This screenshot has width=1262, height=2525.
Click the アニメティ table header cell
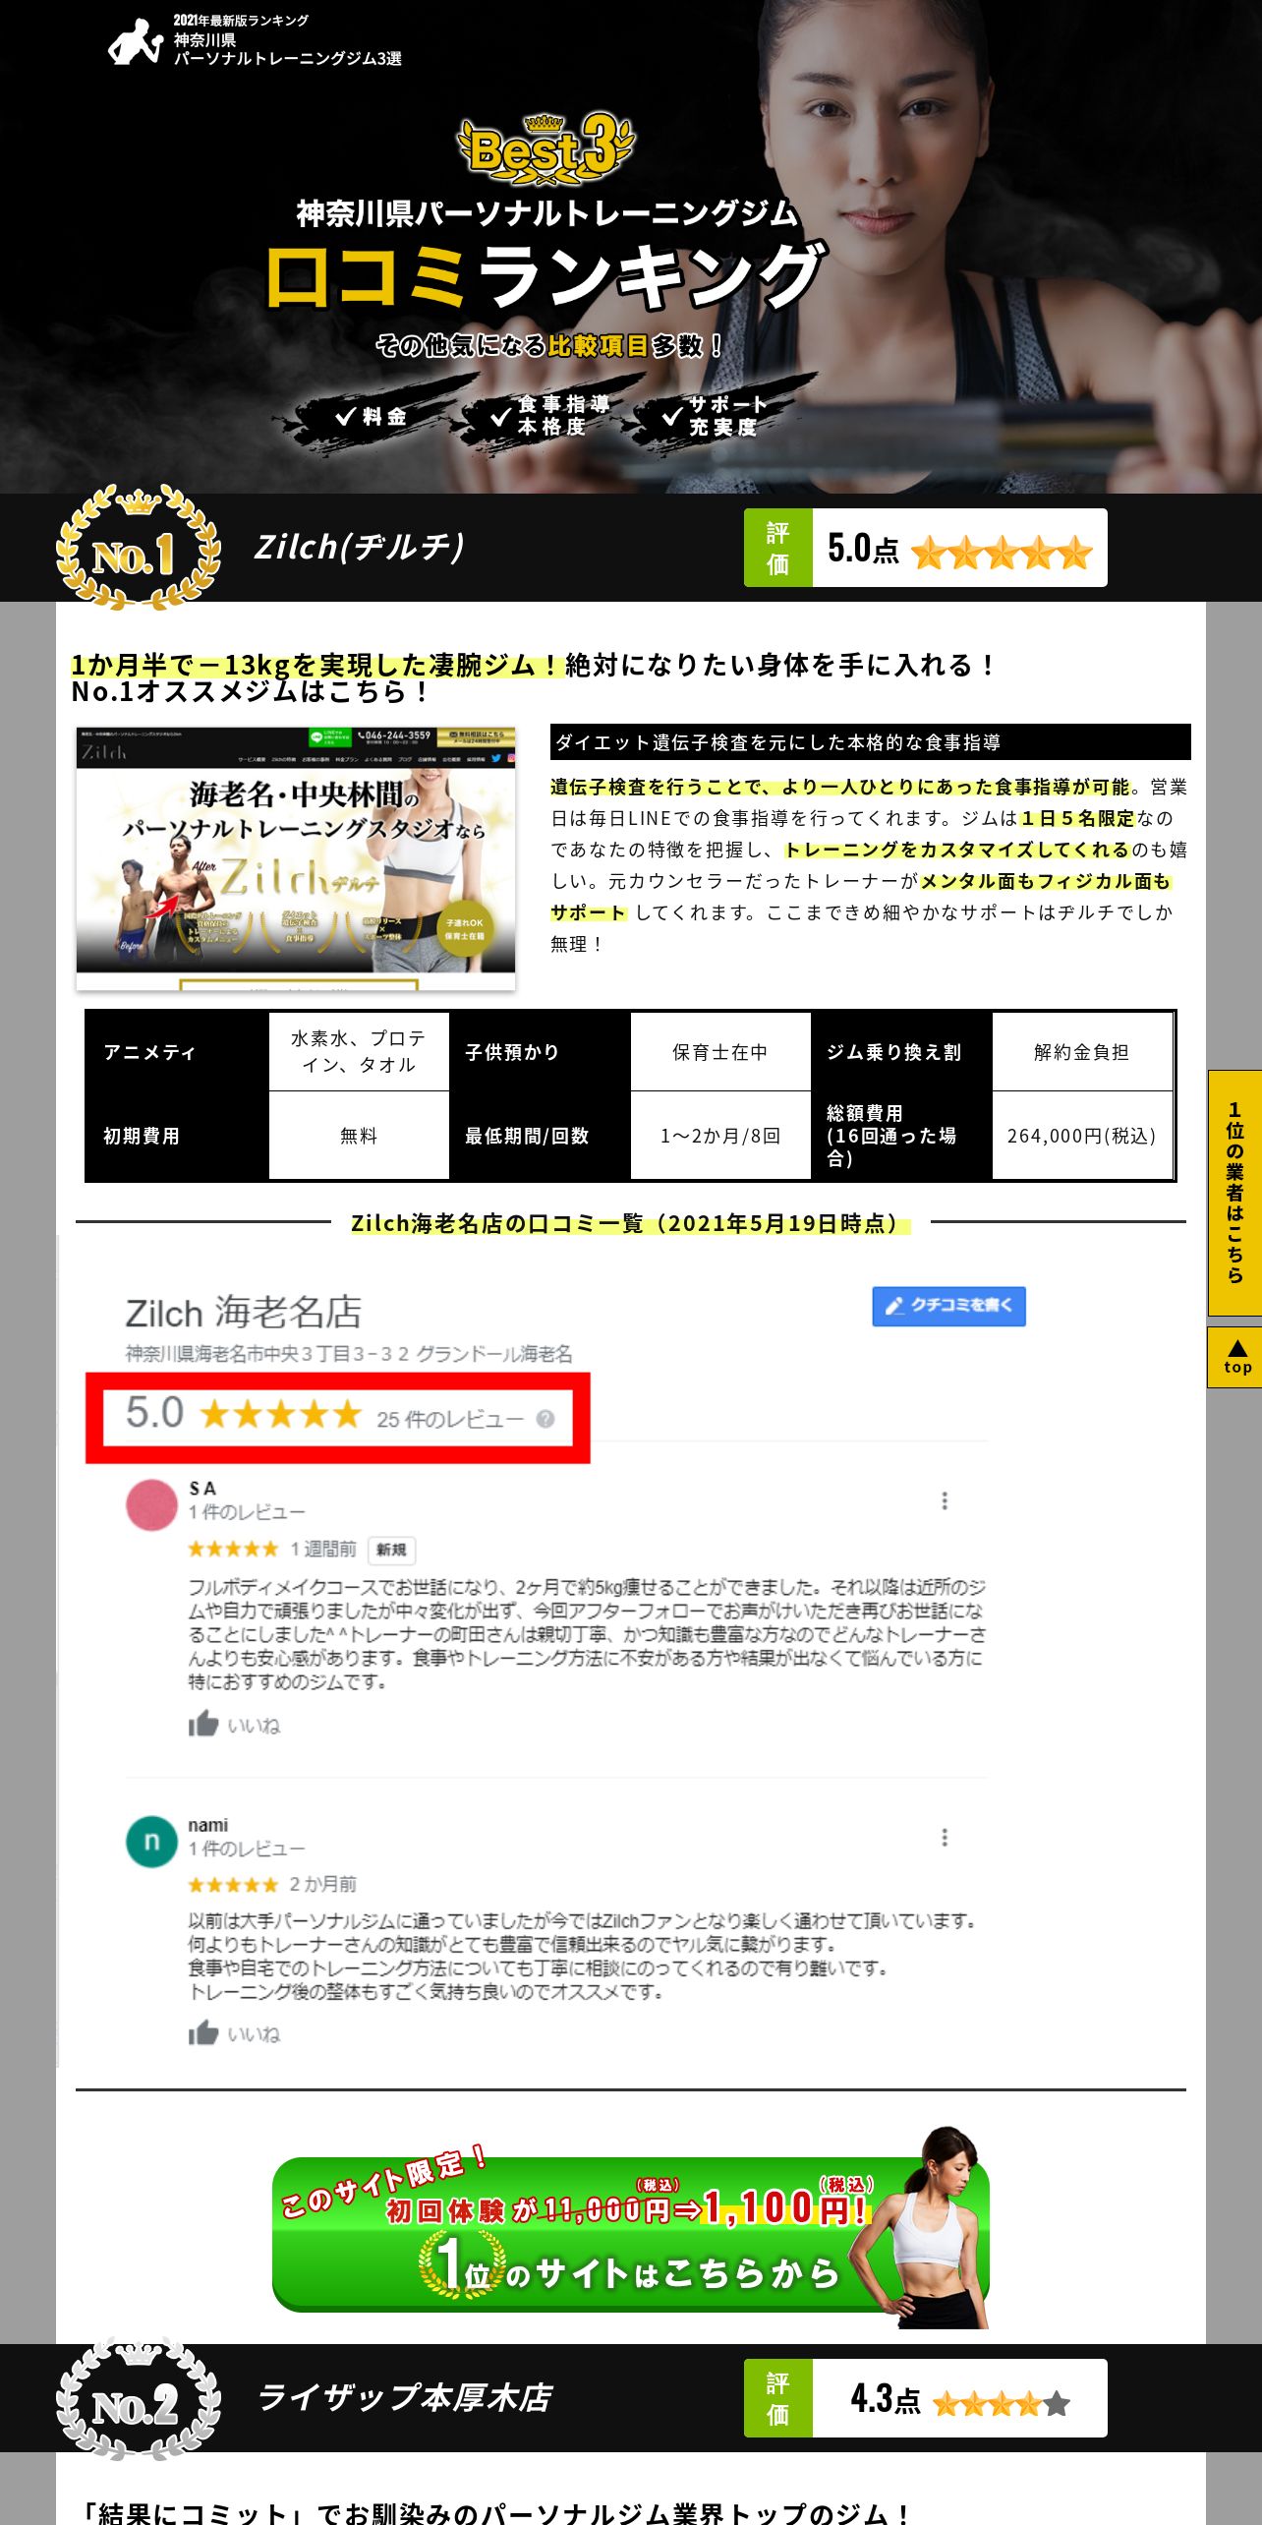[178, 1052]
